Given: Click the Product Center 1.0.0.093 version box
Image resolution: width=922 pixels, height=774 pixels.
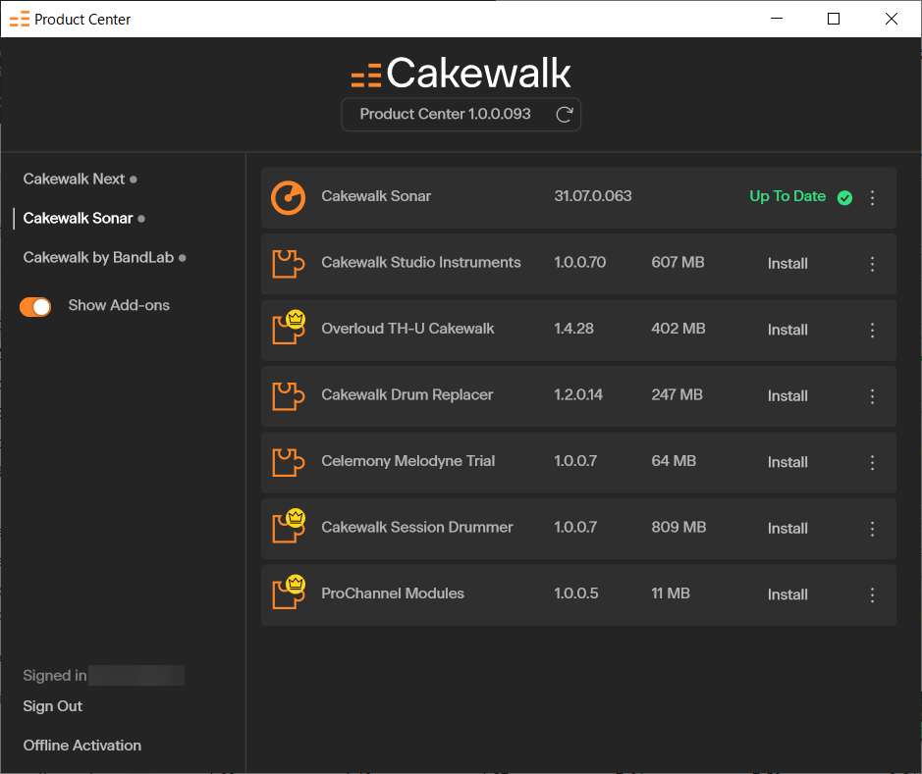Looking at the screenshot, I should (461, 115).
